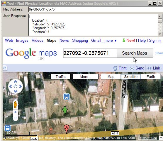Open the Images link
This screenshot has width=163, height=141.
tap(22, 40)
